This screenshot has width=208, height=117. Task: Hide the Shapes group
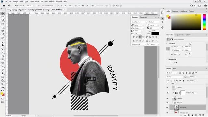[167, 103]
